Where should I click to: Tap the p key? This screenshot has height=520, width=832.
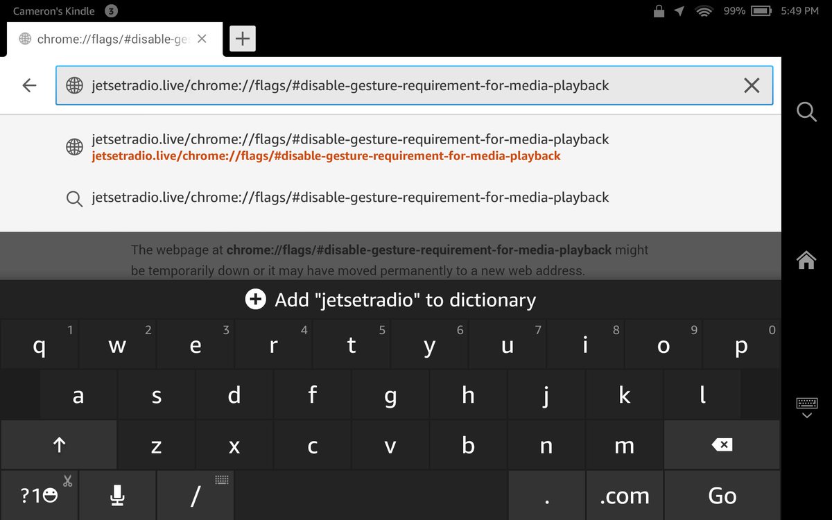(x=741, y=345)
